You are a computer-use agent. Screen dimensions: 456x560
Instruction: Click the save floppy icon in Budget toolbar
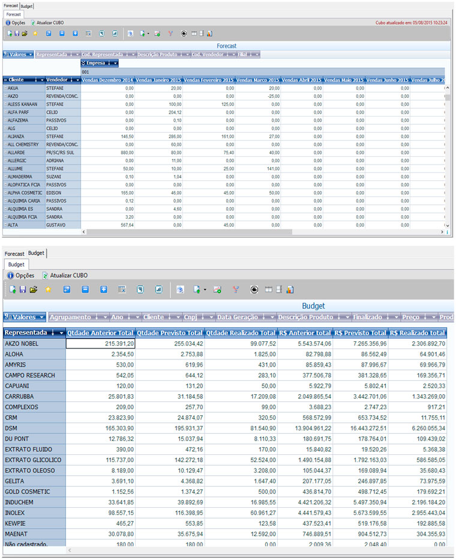point(22,290)
